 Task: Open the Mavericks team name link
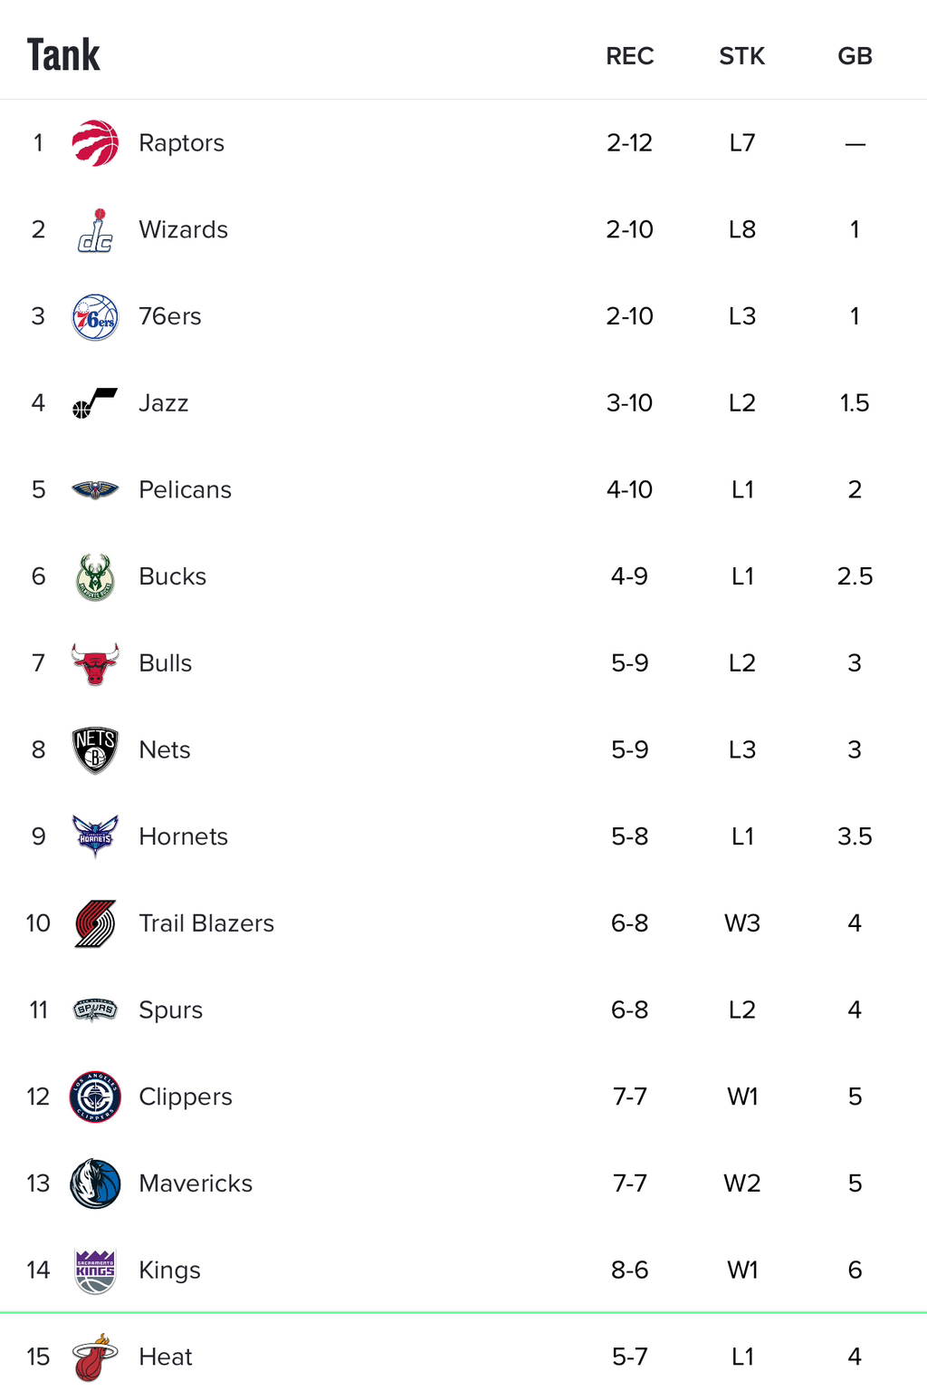196,1183
